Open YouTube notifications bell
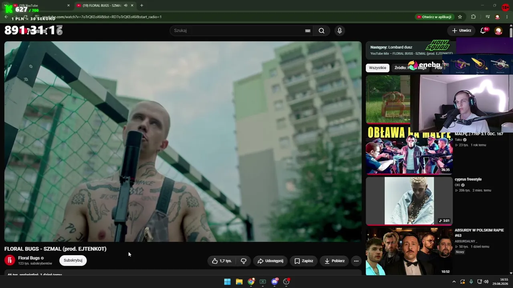513x288 pixels. click(x=483, y=30)
